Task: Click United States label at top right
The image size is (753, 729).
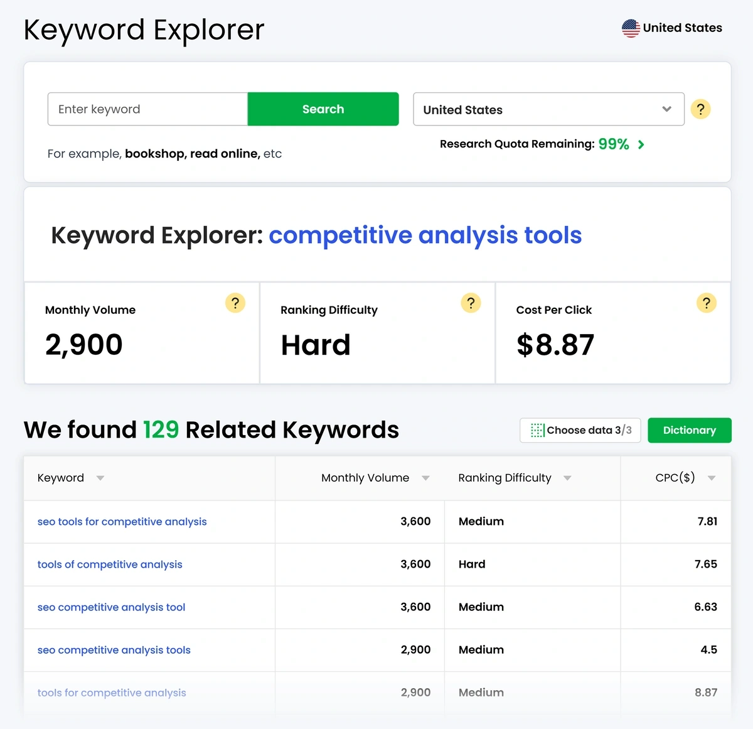Action: [x=682, y=28]
